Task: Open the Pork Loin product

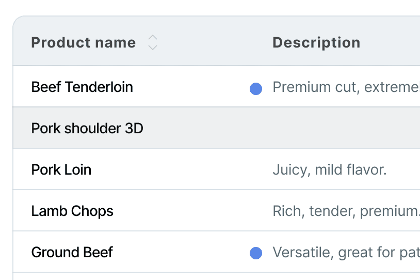Action: pyautogui.click(x=61, y=169)
